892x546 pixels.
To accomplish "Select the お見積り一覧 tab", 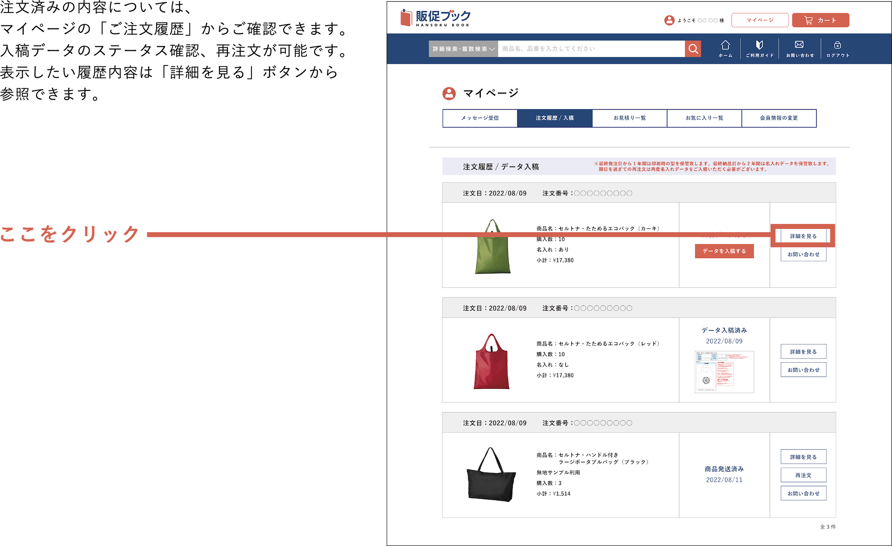I will tap(629, 118).
